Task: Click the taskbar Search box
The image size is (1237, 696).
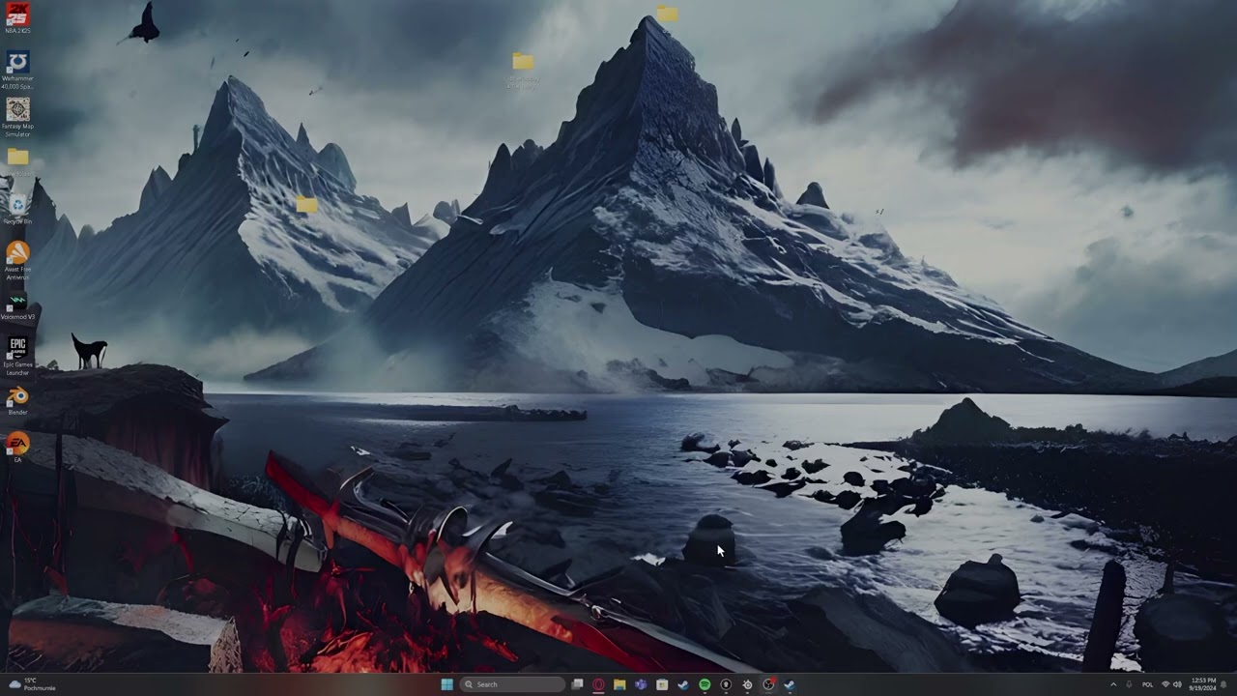Action: tap(512, 684)
